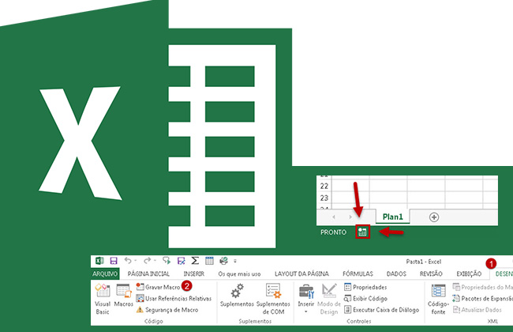
Task: Click Executar Caixa de Diálogo
Action: (381, 310)
